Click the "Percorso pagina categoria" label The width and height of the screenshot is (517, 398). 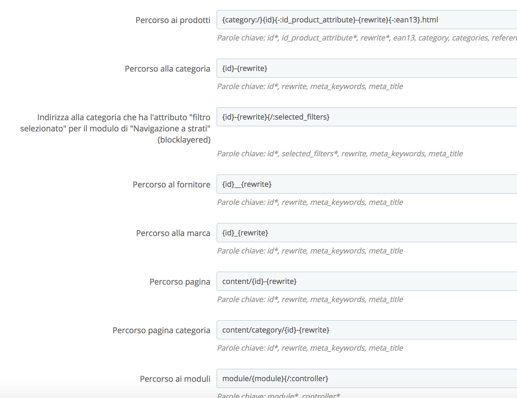point(161,330)
